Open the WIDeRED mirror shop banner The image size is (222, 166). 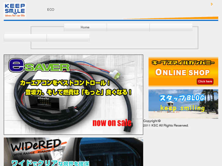(x=73, y=152)
